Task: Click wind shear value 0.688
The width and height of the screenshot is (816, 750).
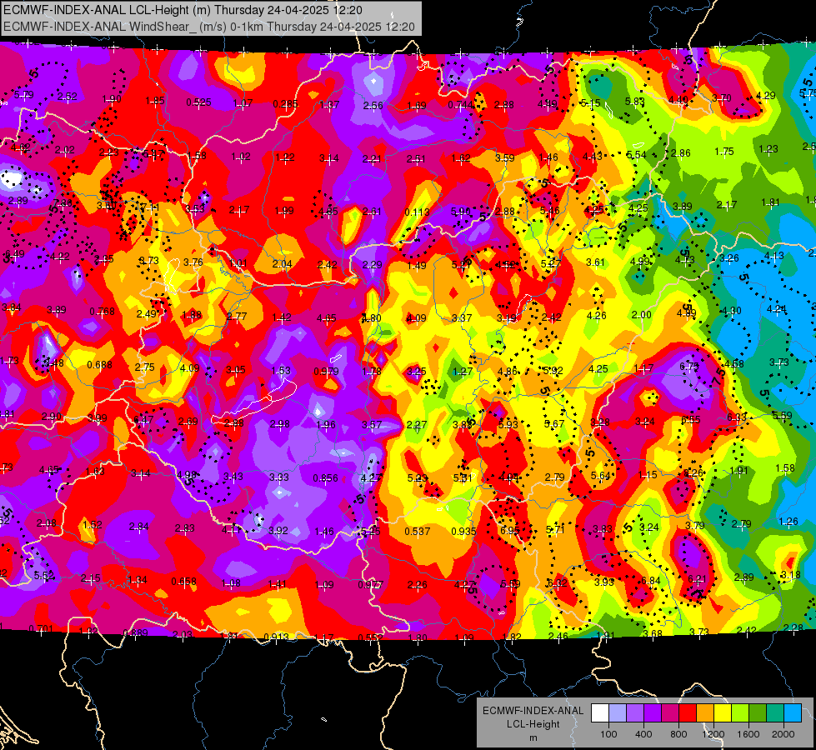Action: click(99, 365)
